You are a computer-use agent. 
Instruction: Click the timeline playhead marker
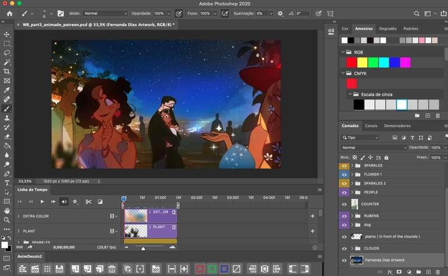(x=124, y=199)
